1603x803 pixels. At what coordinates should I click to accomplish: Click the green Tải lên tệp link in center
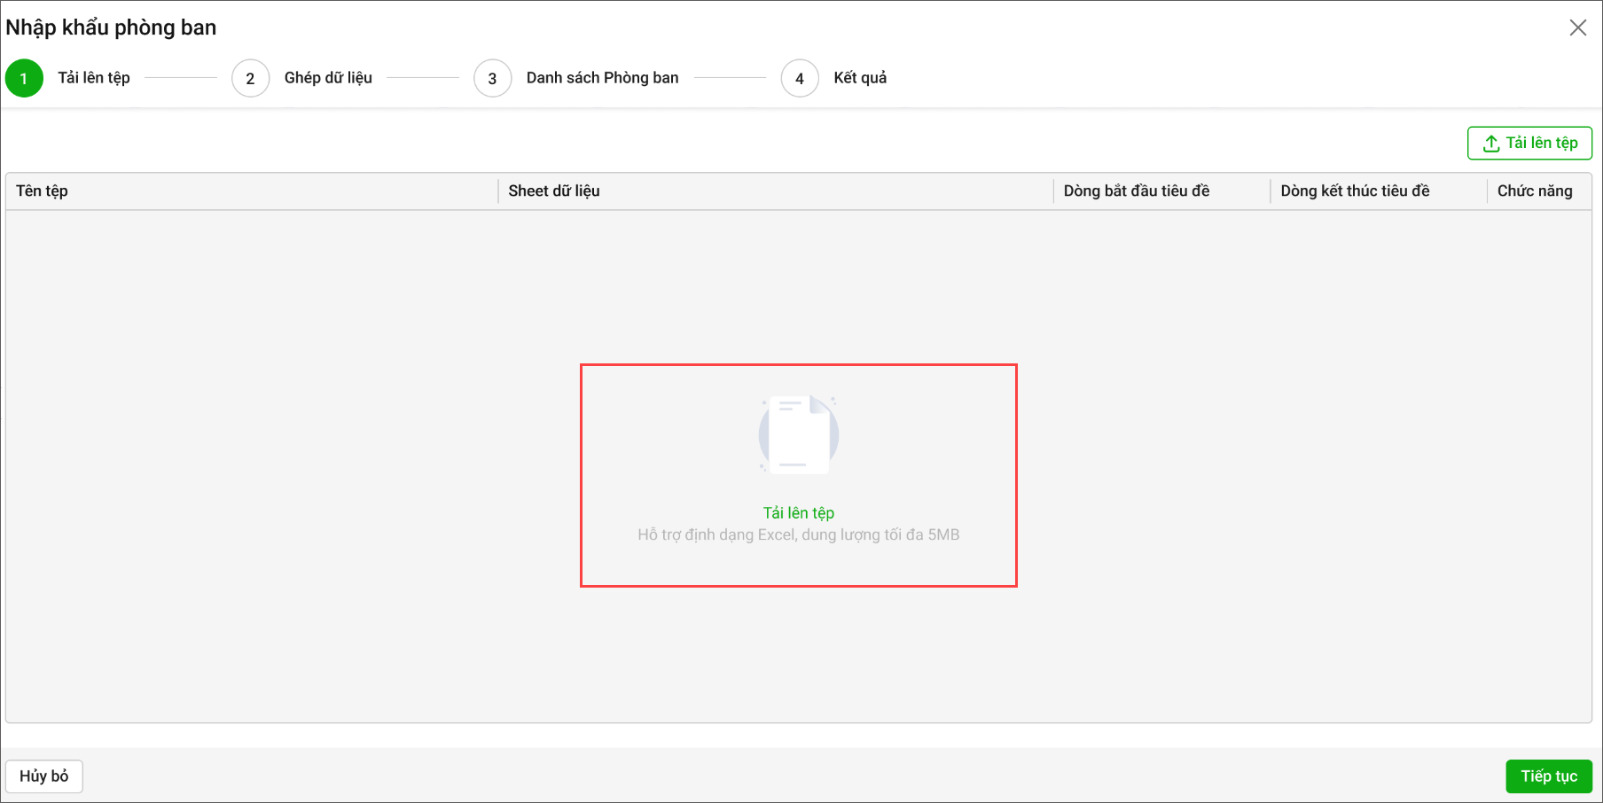[x=798, y=513]
